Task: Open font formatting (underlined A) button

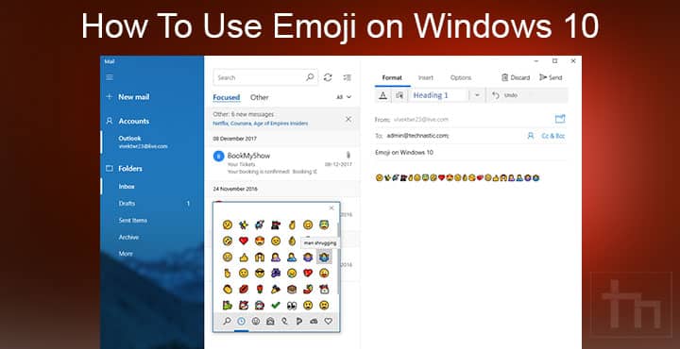Action: (382, 95)
